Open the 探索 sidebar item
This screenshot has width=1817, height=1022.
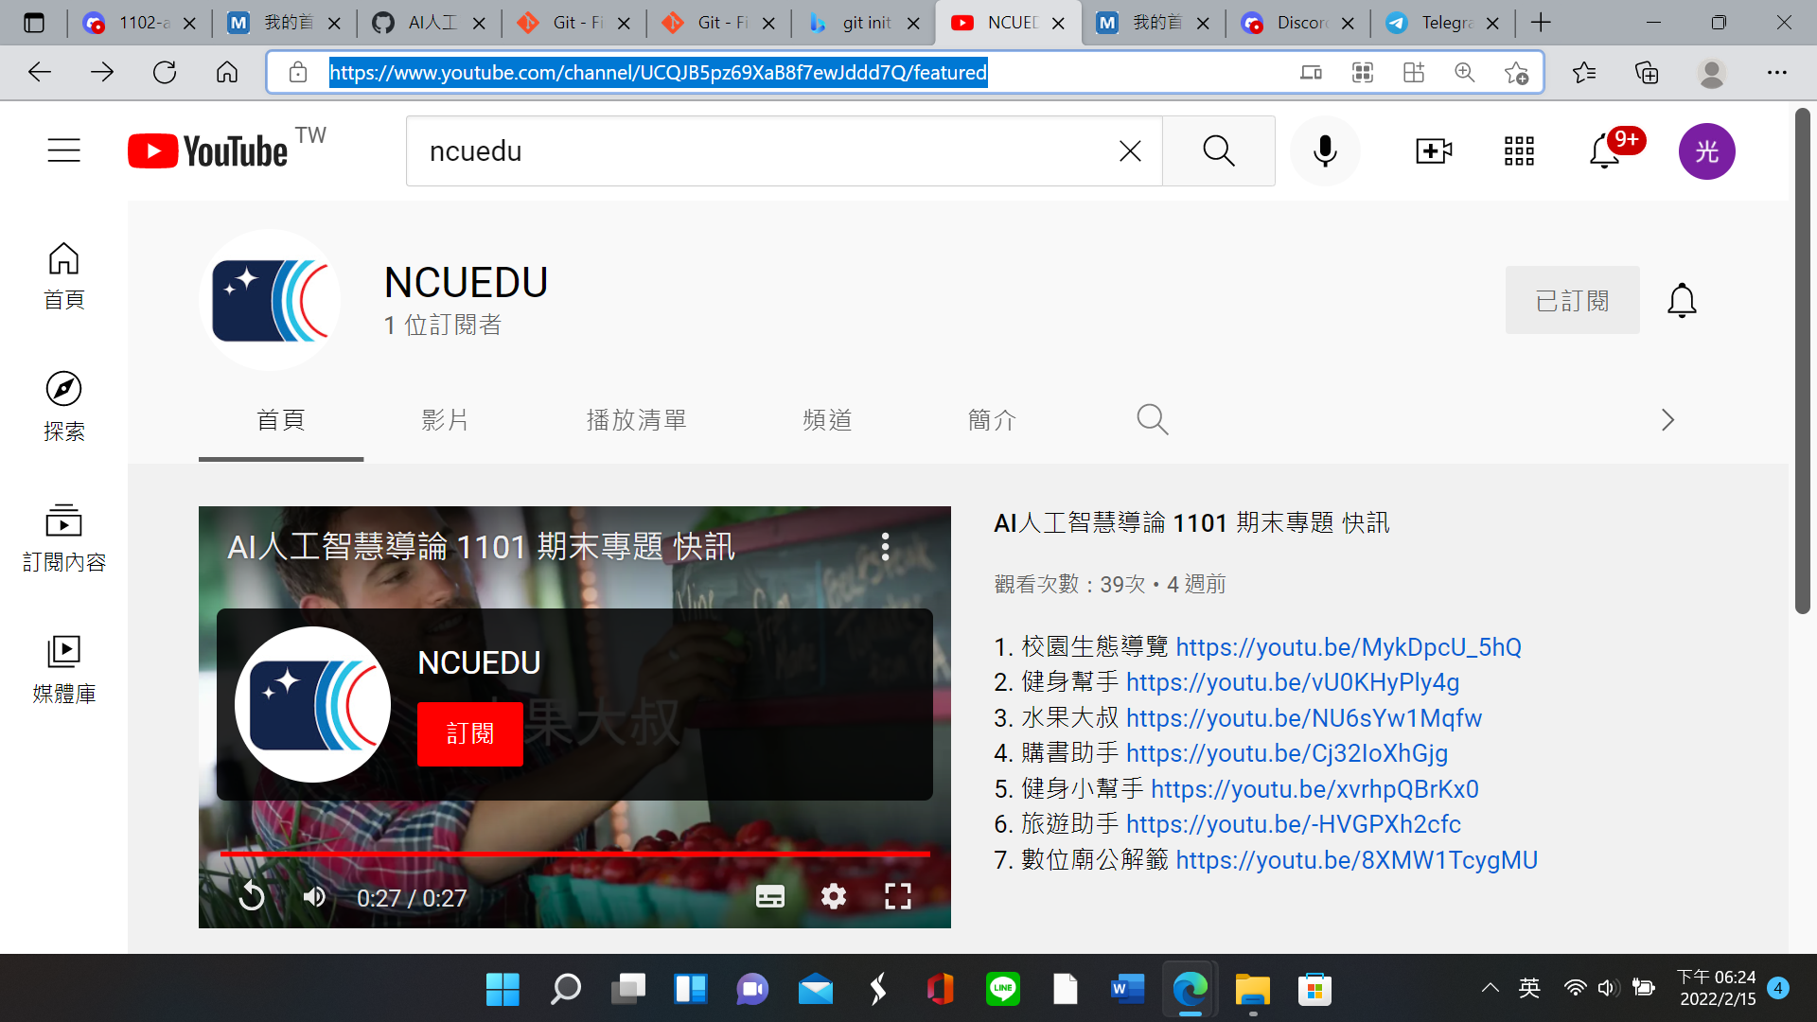63,404
